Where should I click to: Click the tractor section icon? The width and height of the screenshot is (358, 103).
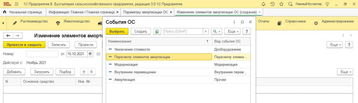(x=100, y=23)
